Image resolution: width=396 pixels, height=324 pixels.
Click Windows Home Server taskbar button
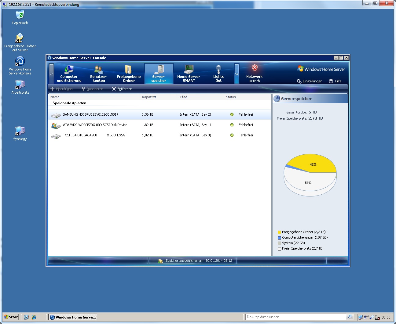click(73, 317)
